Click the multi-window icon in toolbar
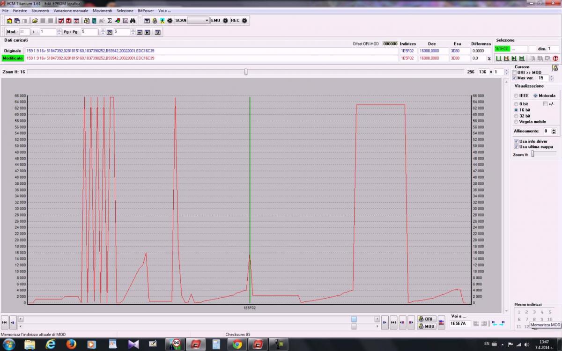The height and width of the screenshot is (351, 562). click(x=17, y=21)
